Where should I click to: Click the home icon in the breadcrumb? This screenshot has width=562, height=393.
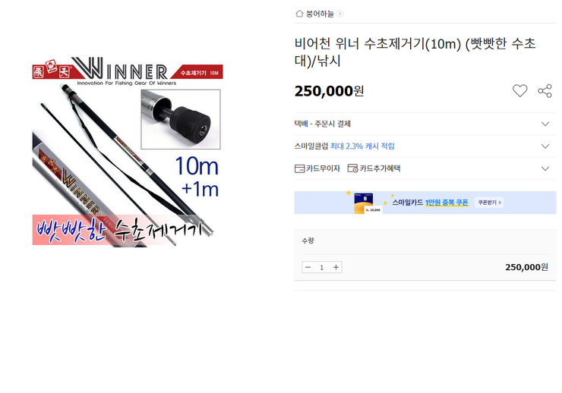(299, 14)
